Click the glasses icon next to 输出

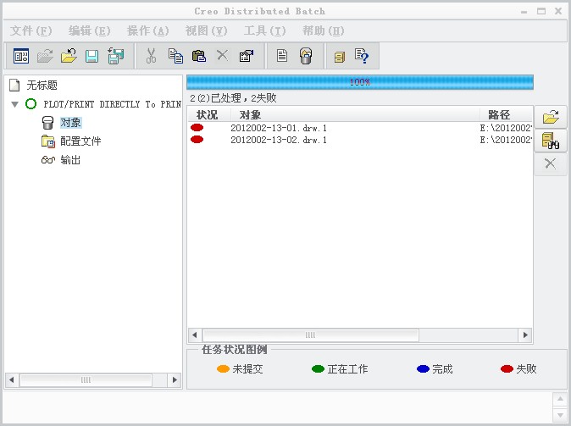(48, 160)
